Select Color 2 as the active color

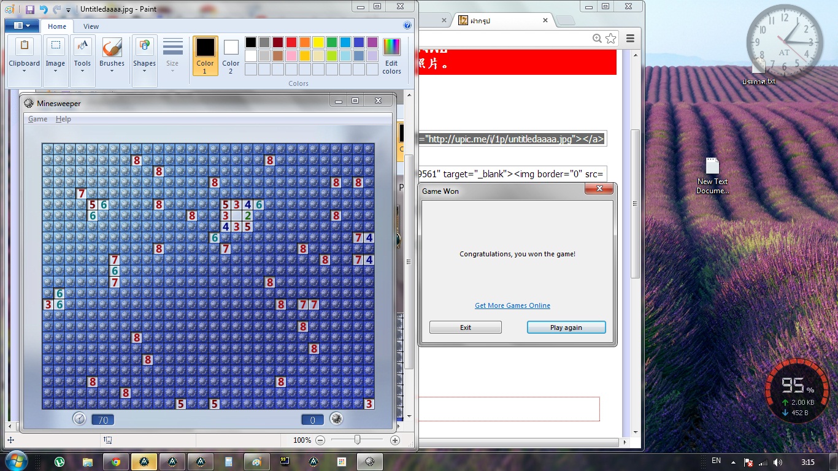[x=231, y=56]
